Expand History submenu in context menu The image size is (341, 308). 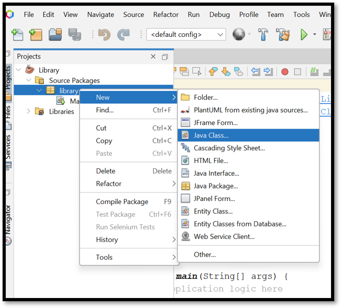[129, 239]
